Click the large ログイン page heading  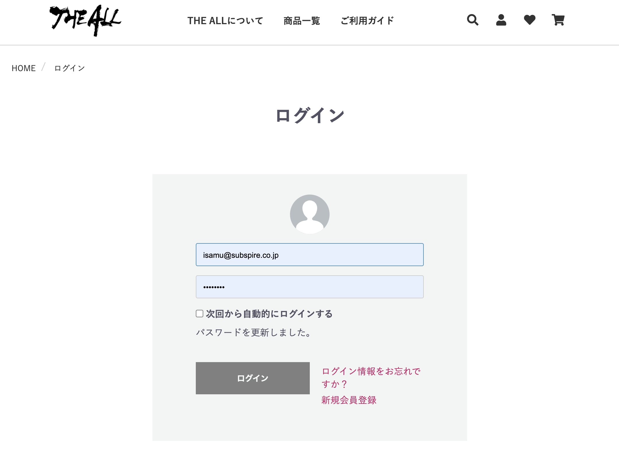tap(310, 116)
